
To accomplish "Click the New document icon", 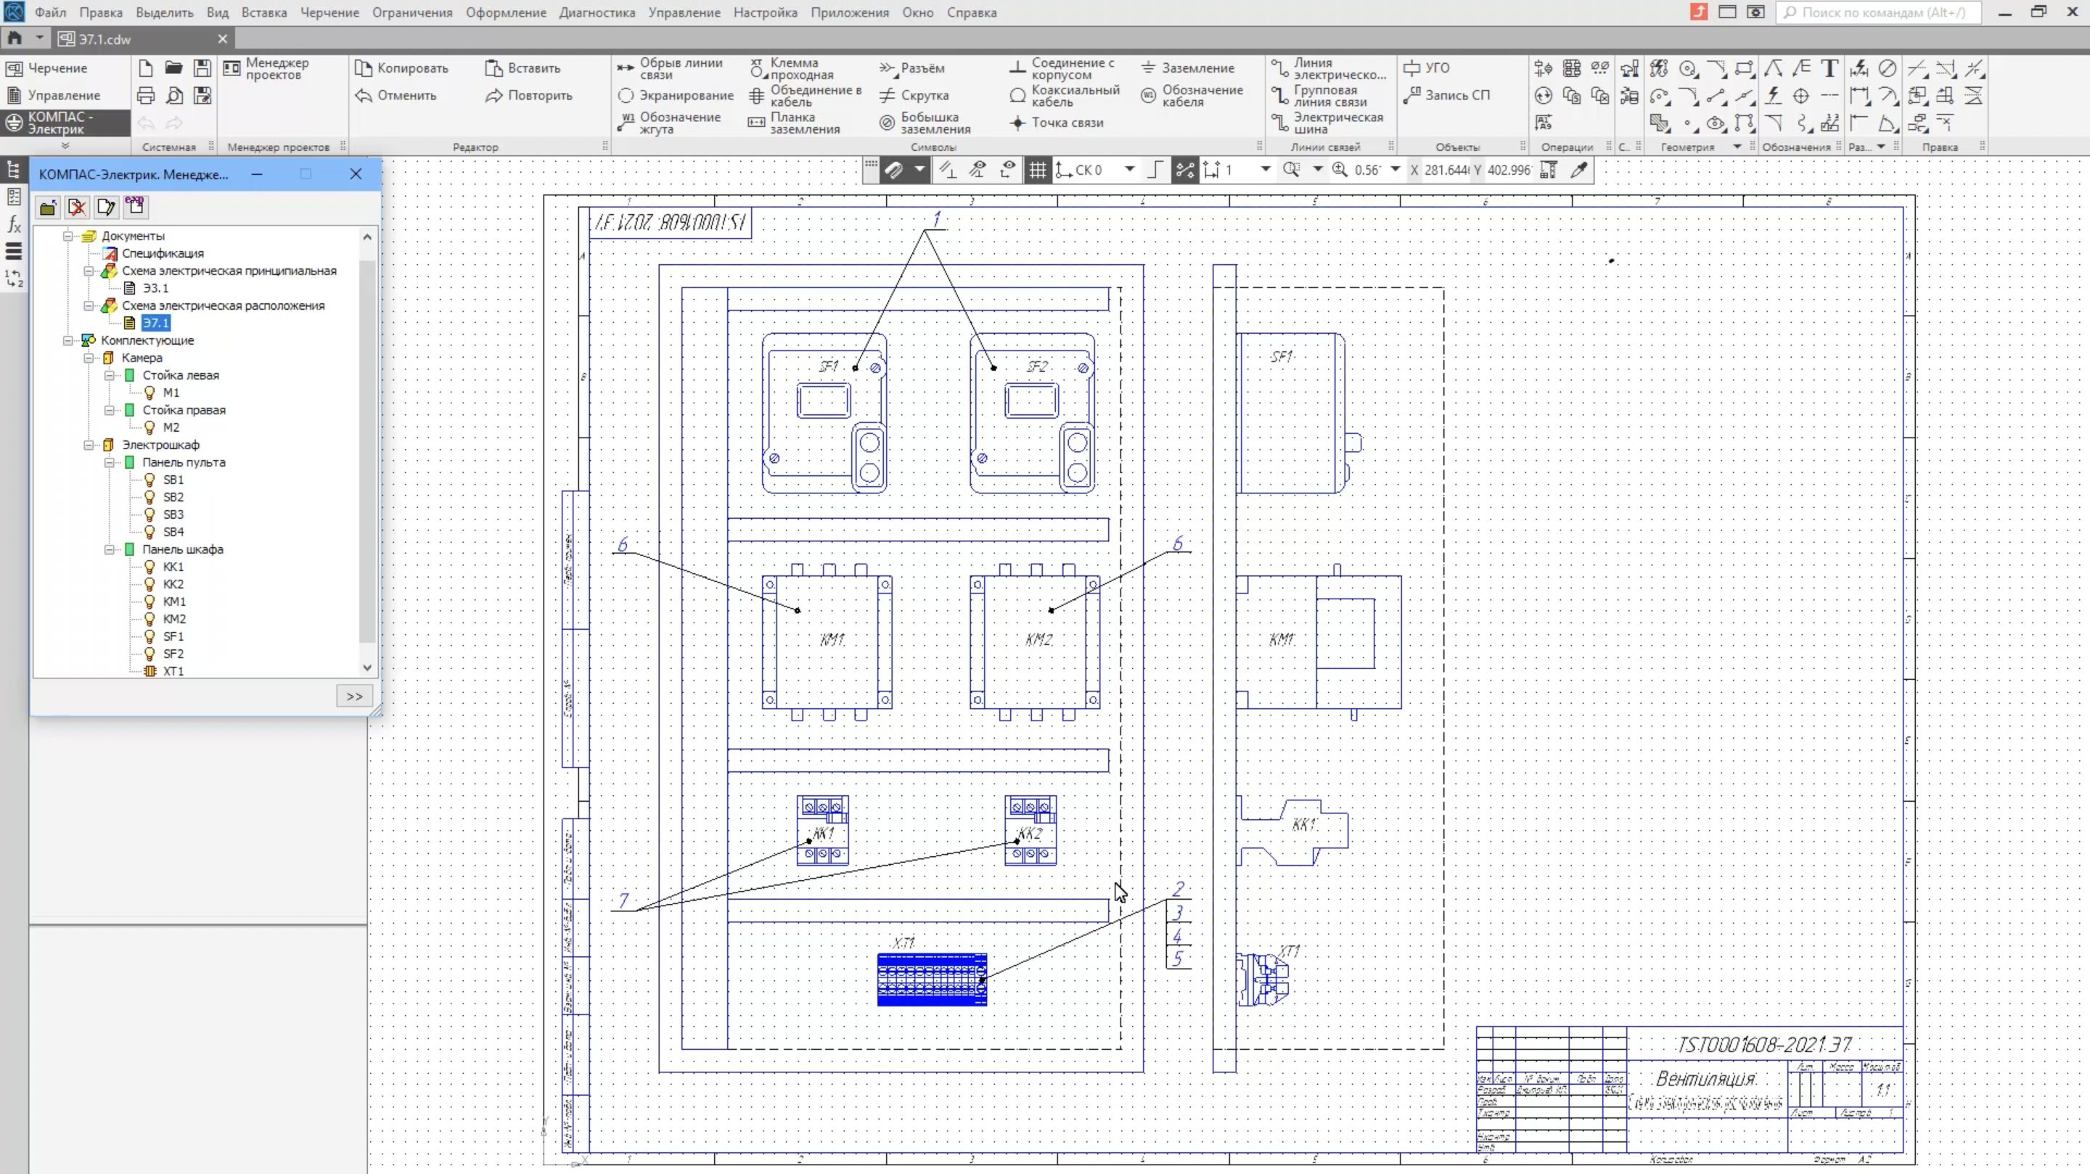I will pyautogui.click(x=145, y=68).
